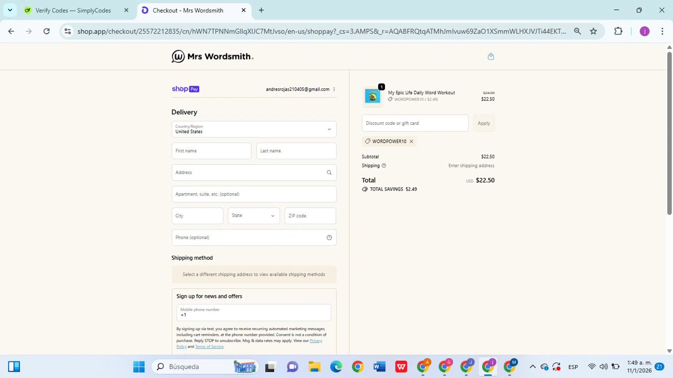Open a new browser tab
The image size is (673, 378).
[x=261, y=10]
